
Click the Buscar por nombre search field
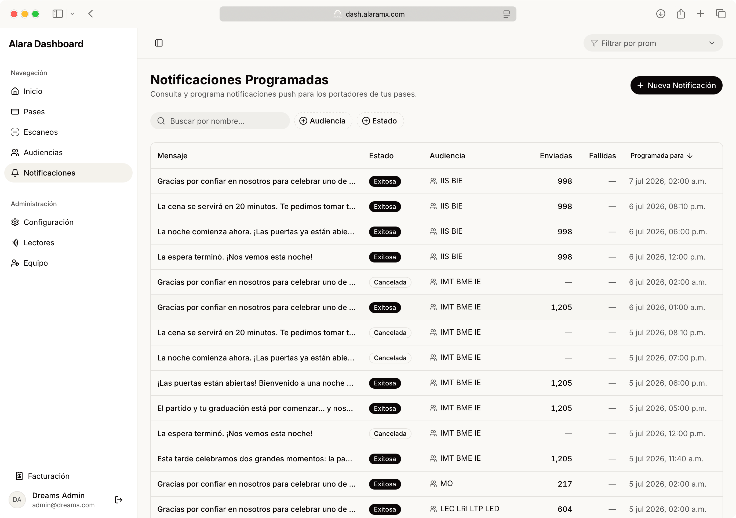[220, 121]
